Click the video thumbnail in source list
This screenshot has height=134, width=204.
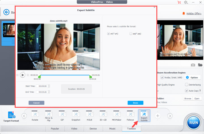(x=9, y=30)
